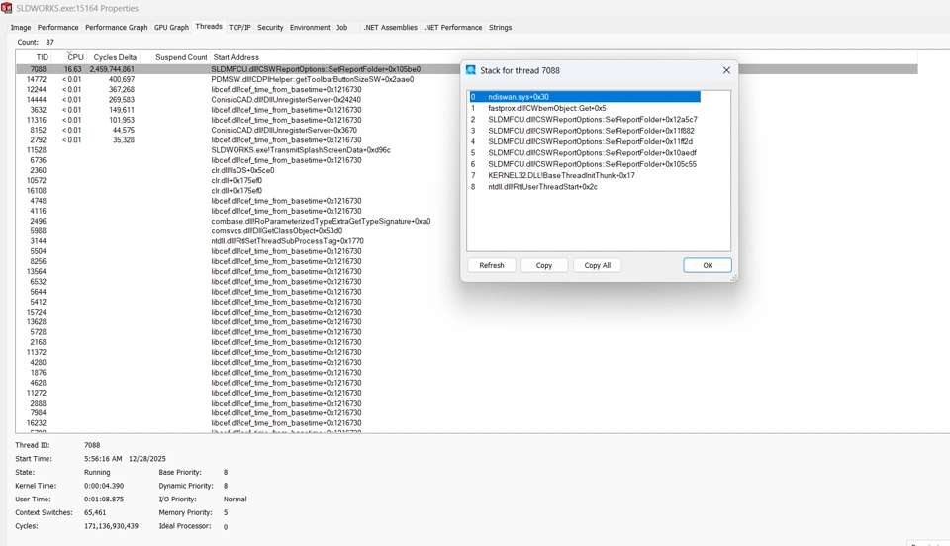Click the SLDWORKS app icon in title bar

7,8
